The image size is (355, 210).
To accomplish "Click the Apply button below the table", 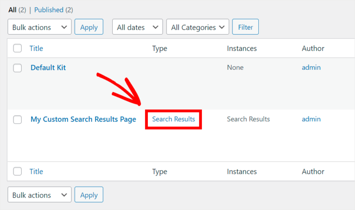I will pyautogui.click(x=89, y=195).
